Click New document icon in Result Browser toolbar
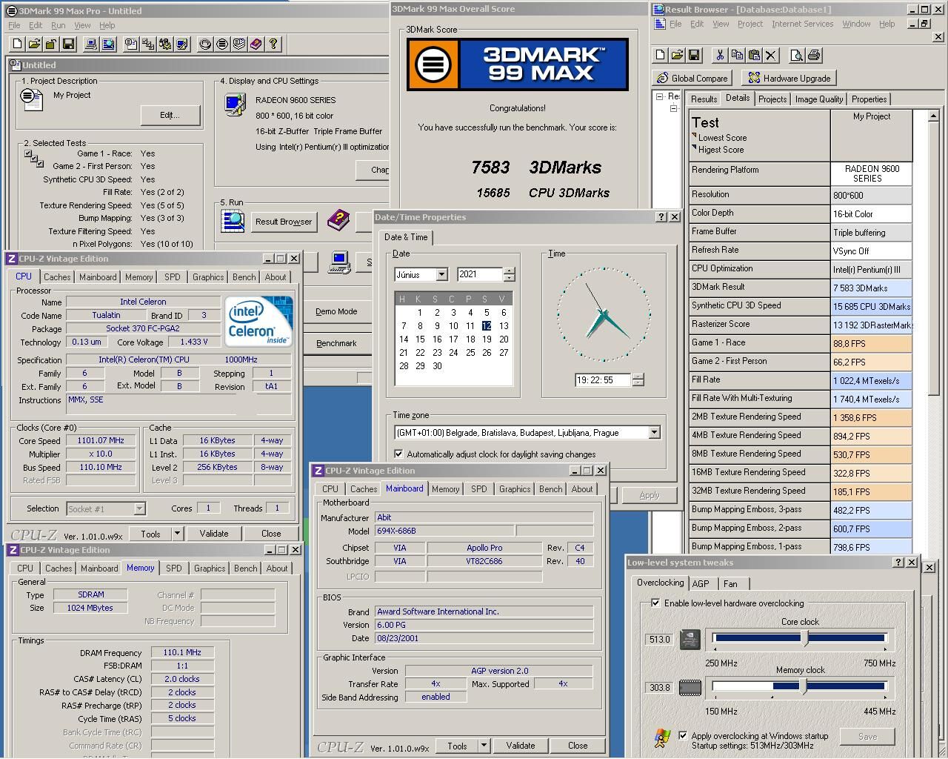This screenshot has height=759, width=948. click(660, 55)
